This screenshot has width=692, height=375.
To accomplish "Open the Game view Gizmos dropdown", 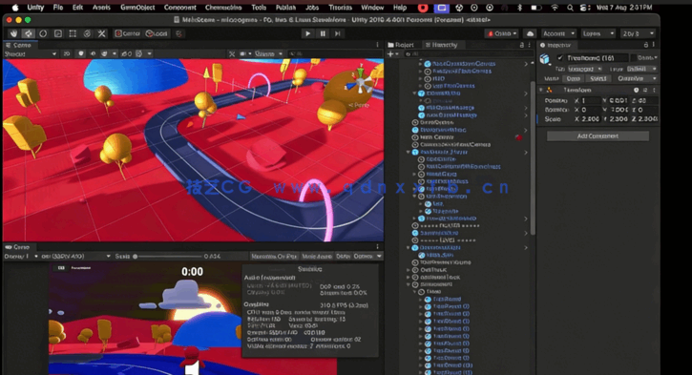I will 367,257.
